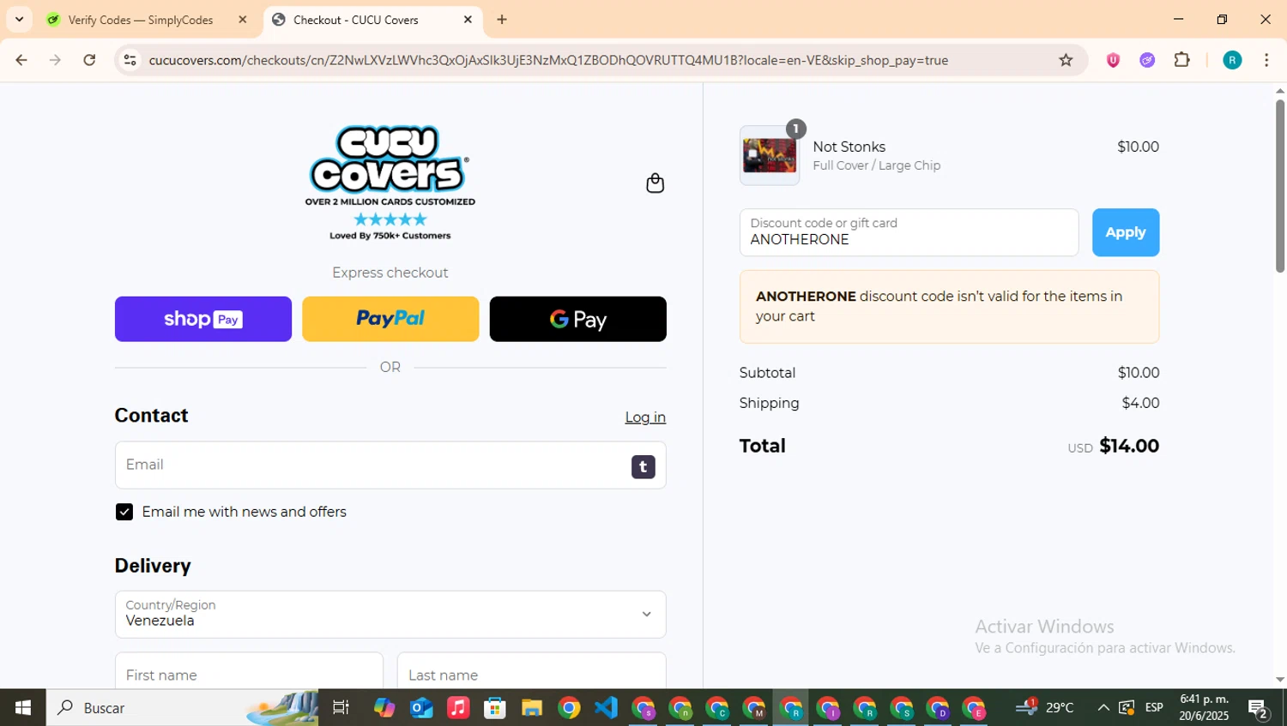This screenshot has width=1287, height=726.
Task: View site information icon in address bar
Action: 130,60
